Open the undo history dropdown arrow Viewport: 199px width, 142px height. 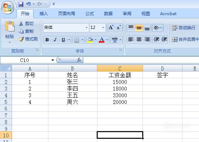pyautogui.click(x=34, y=4)
